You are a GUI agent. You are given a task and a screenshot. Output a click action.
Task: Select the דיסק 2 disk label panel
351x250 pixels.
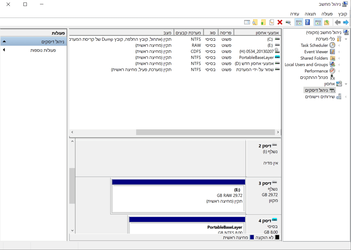pyautogui.click(x=263, y=158)
